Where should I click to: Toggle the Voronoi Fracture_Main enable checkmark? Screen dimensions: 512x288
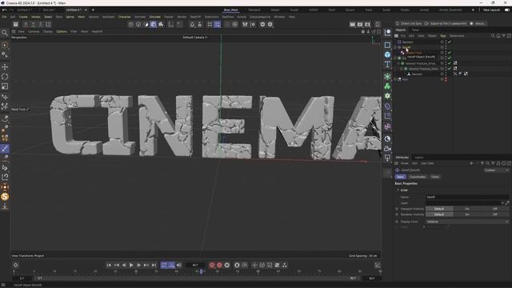(450, 69)
